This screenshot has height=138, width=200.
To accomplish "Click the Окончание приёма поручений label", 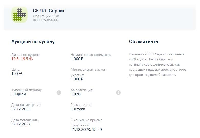I will click(x=87, y=123).
